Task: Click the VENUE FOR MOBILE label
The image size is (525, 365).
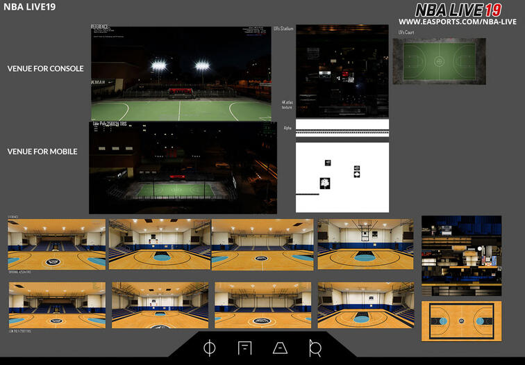Action: coord(42,152)
